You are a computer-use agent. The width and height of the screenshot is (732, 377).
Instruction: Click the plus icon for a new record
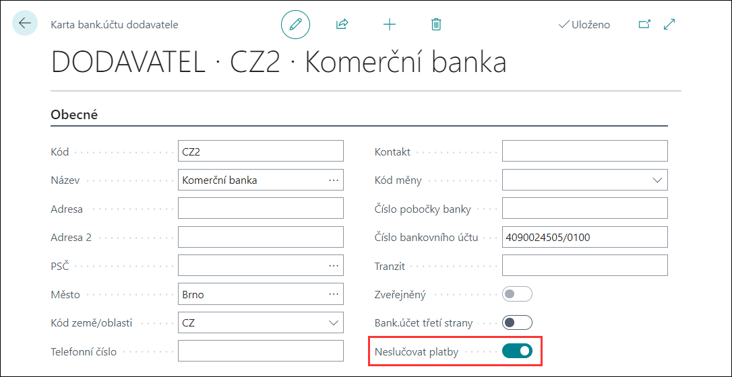389,24
